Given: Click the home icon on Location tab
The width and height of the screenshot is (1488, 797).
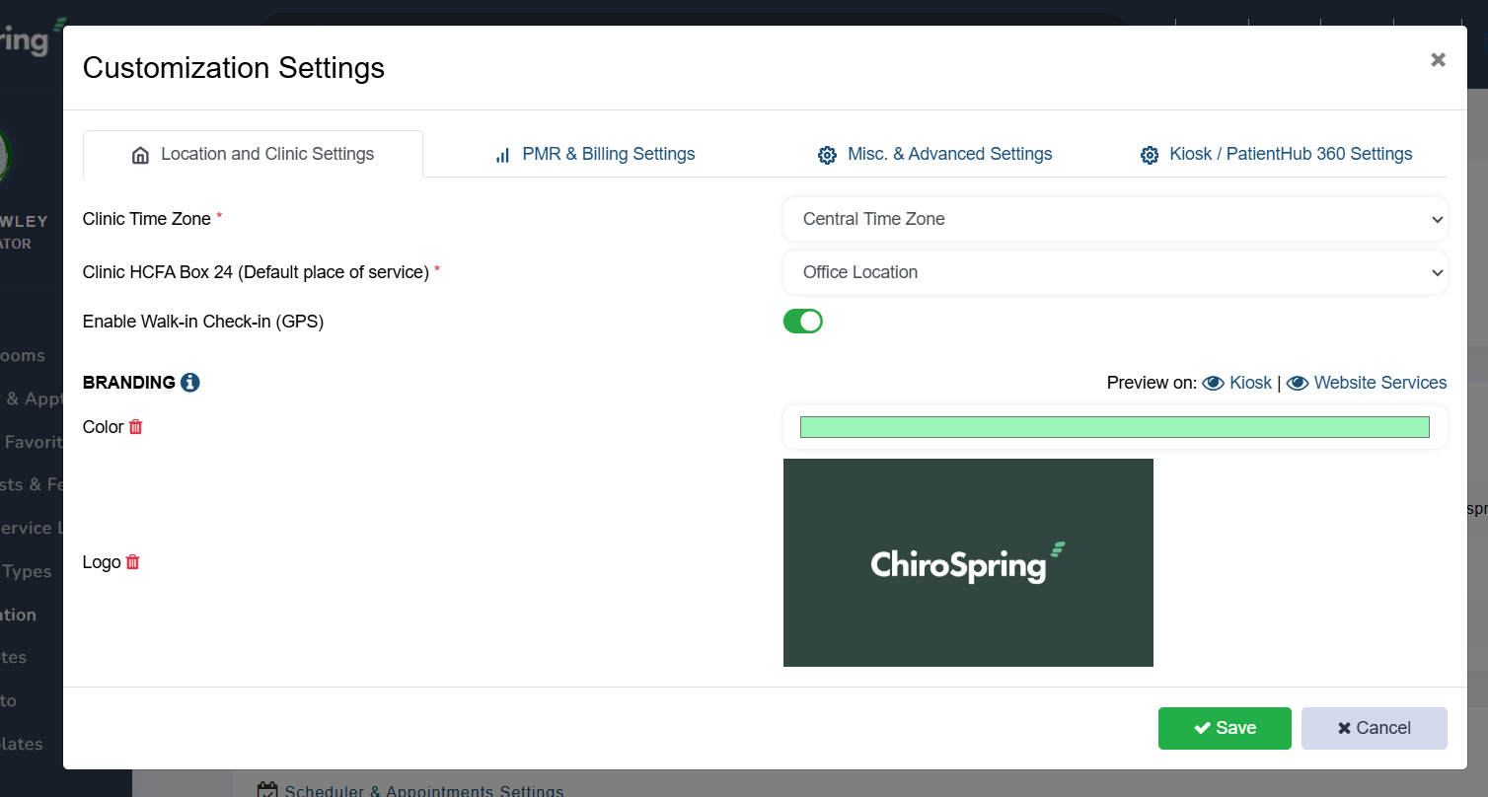Looking at the screenshot, I should (140, 155).
